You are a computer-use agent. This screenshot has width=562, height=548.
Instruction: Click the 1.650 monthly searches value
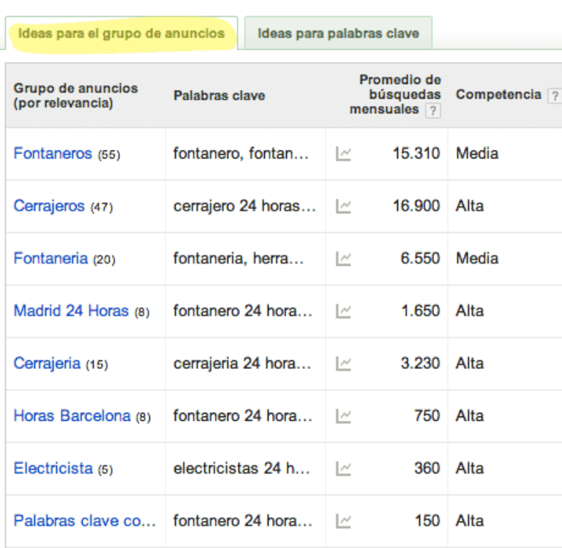point(421,311)
